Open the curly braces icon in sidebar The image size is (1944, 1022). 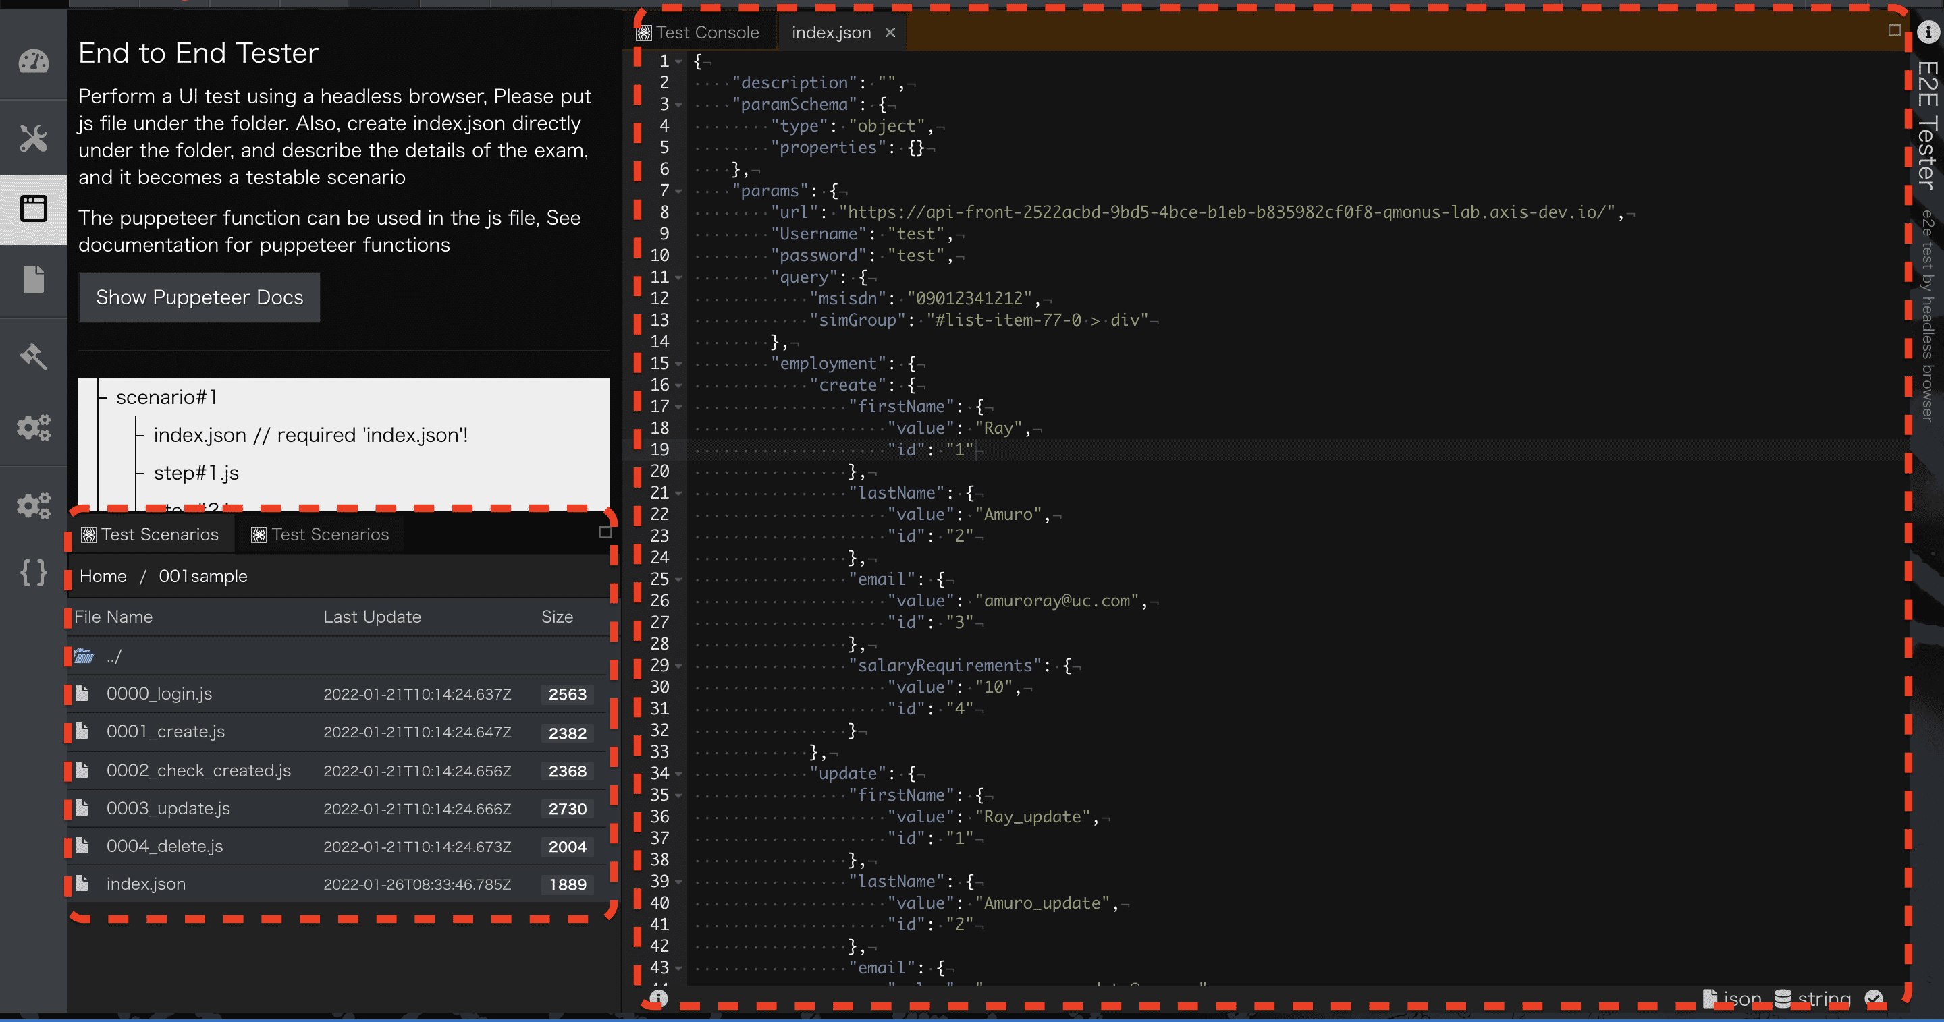tap(33, 573)
